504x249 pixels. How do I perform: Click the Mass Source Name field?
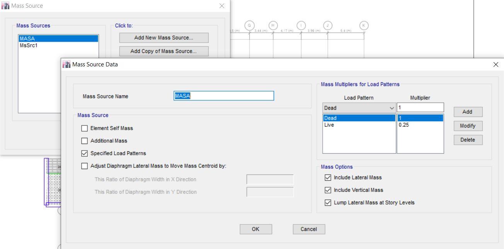(x=224, y=96)
